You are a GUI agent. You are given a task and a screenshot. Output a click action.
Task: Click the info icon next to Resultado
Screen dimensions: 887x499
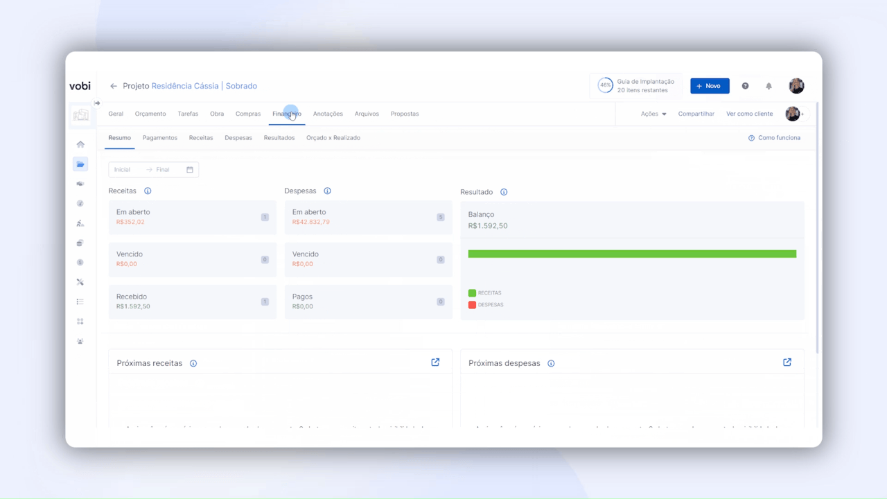click(504, 192)
